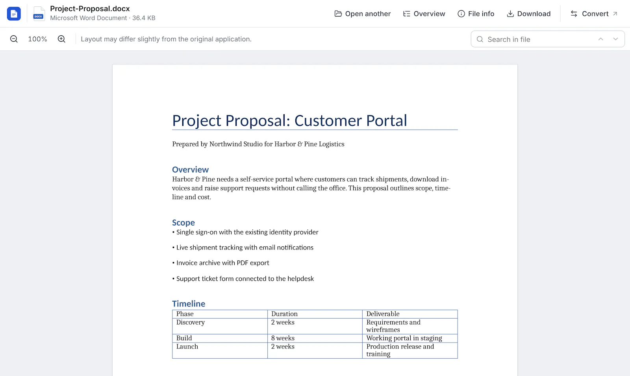Jump to previous search result arrow

tap(601, 39)
